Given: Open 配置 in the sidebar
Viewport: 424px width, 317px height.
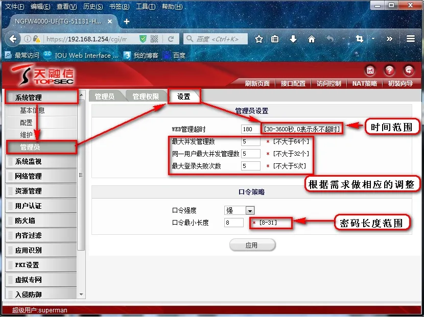Looking at the screenshot, I should coord(26,123).
